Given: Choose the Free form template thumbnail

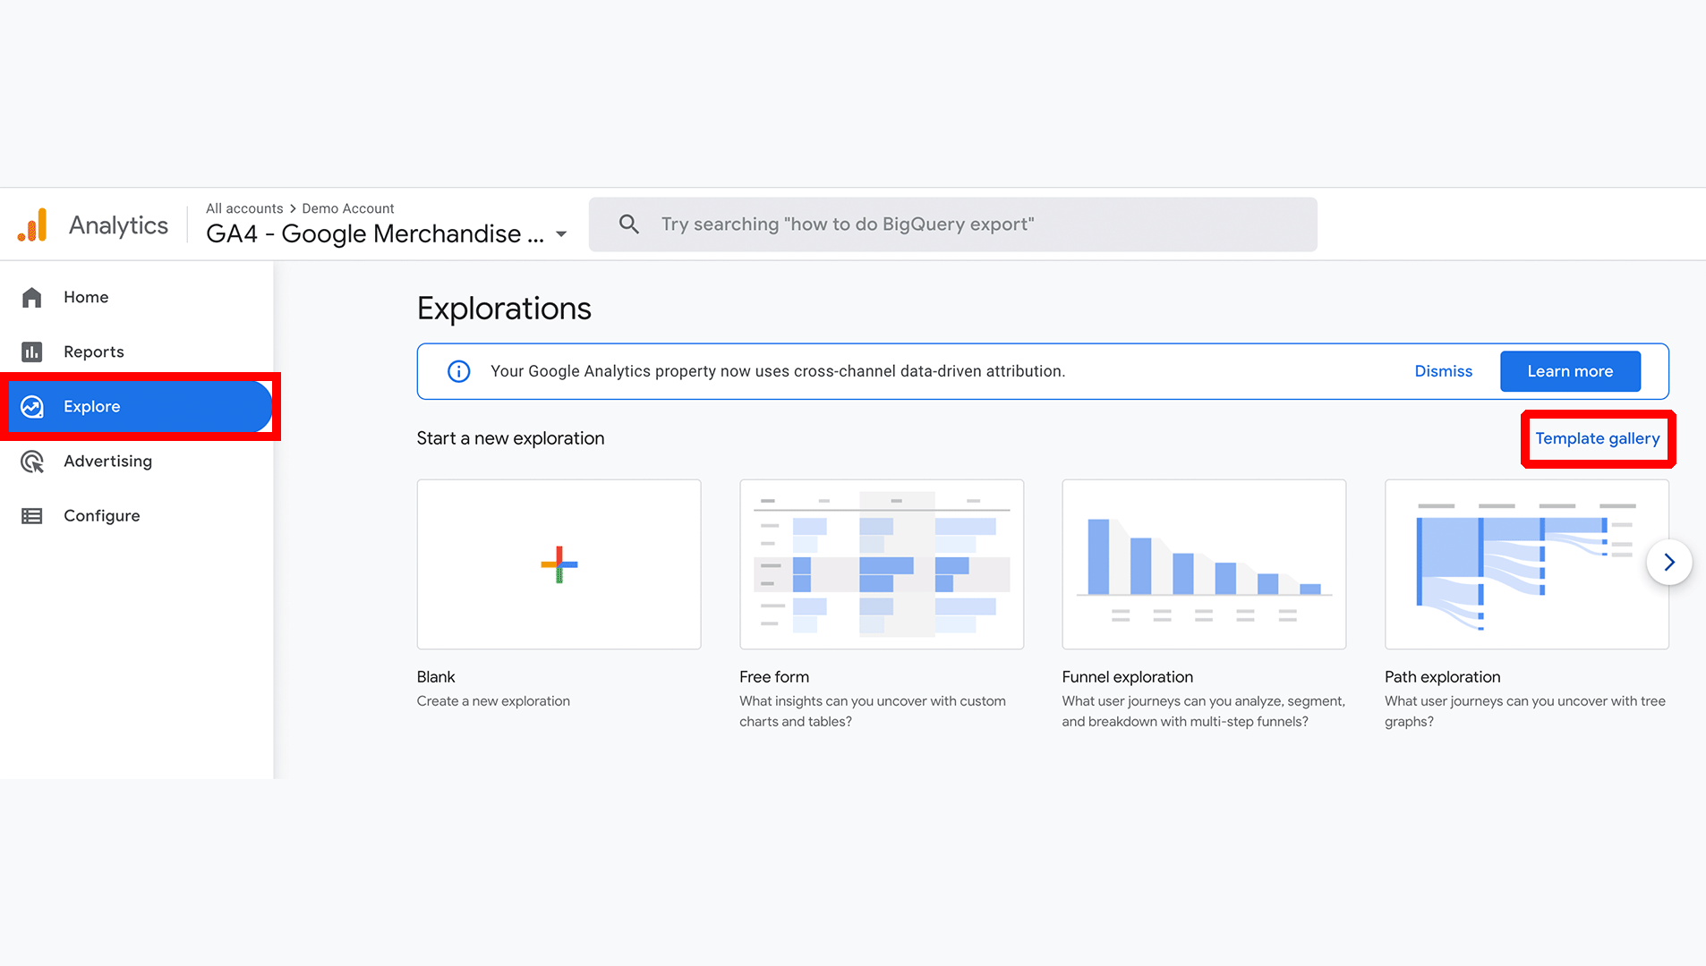Looking at the screenshot, I should (x=881, y=564).
